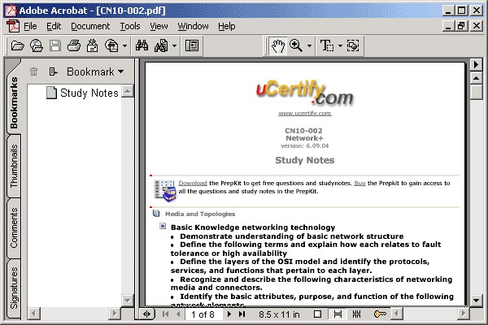The height and width of the screenshot is (325, 488).
Task: Expand the Zoom tool dropdown arrow
Action: (x=309, y=45)
